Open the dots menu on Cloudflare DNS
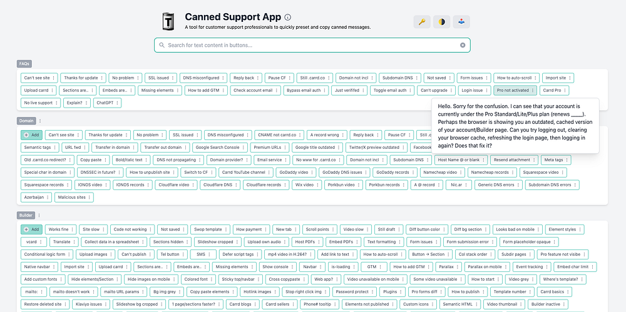Image resolution: width=626 pixels, height=312 pixels. [x=235, y=185]
